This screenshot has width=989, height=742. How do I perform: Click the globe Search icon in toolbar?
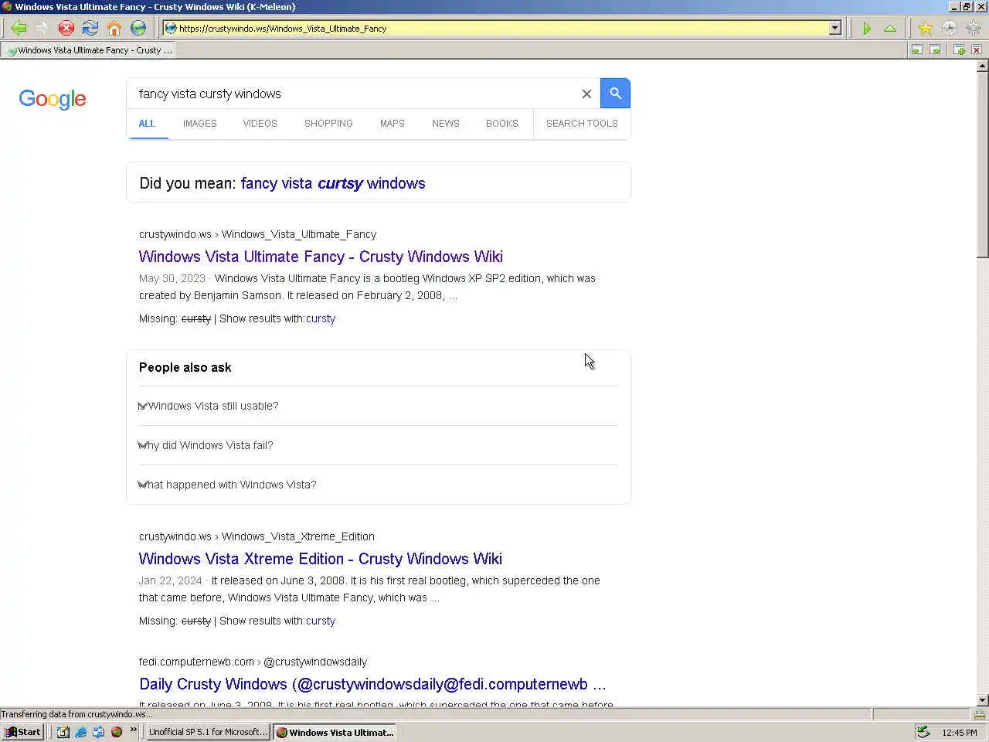[x=138, y=29]
